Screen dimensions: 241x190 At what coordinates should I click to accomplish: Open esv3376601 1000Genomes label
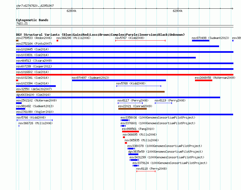point(158,123)
